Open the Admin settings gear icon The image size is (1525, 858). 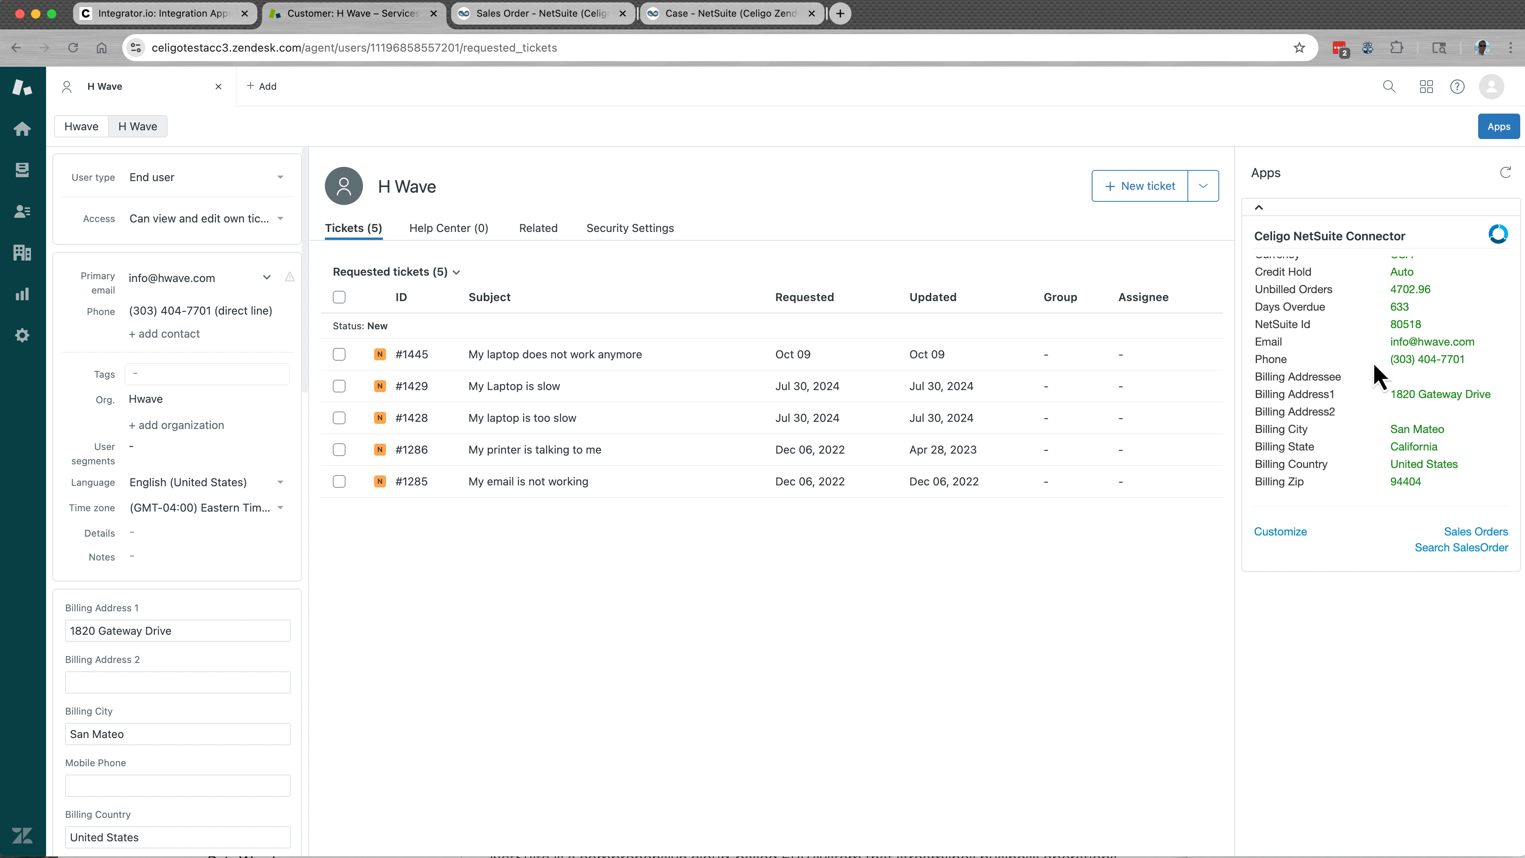22,335
